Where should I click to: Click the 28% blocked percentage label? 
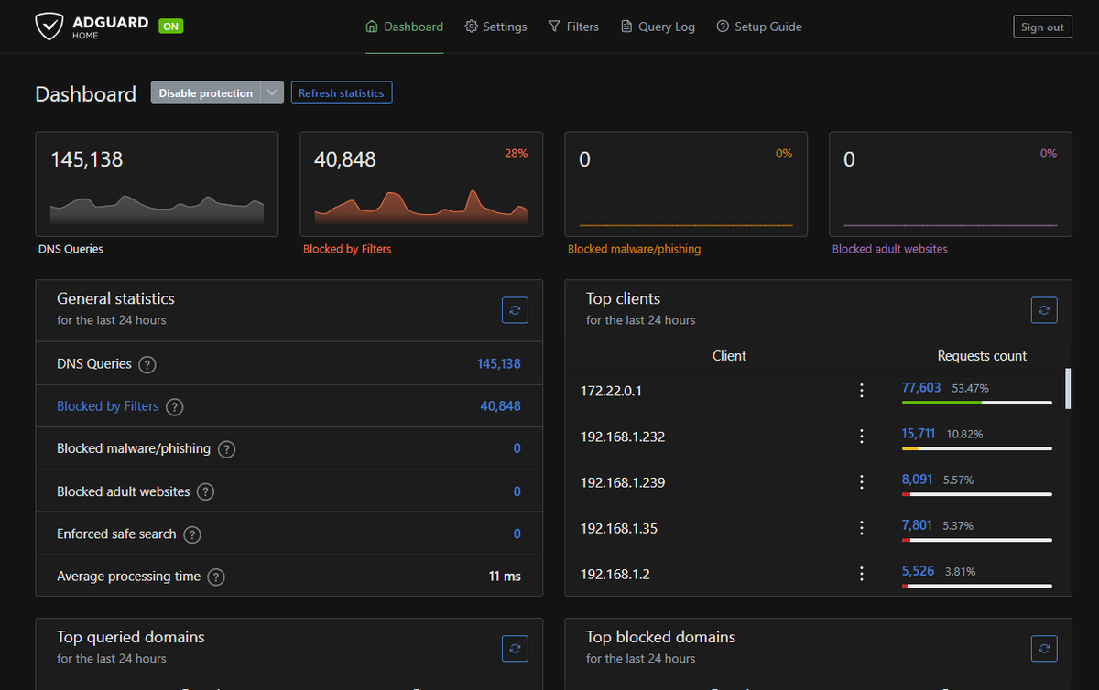click(x=517, y=154)
